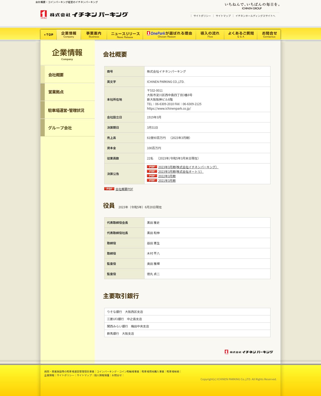Open the 会社概要PDF link

click(x=124, y=189)
